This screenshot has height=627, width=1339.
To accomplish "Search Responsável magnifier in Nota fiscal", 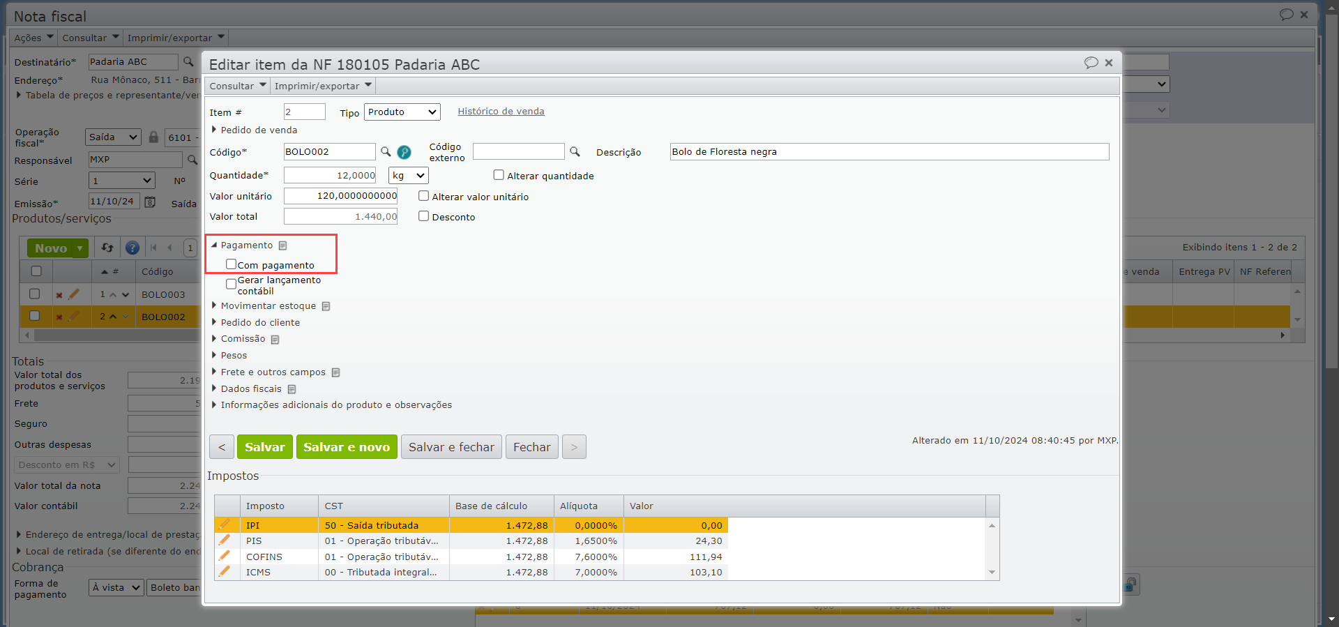I will 192,160.
